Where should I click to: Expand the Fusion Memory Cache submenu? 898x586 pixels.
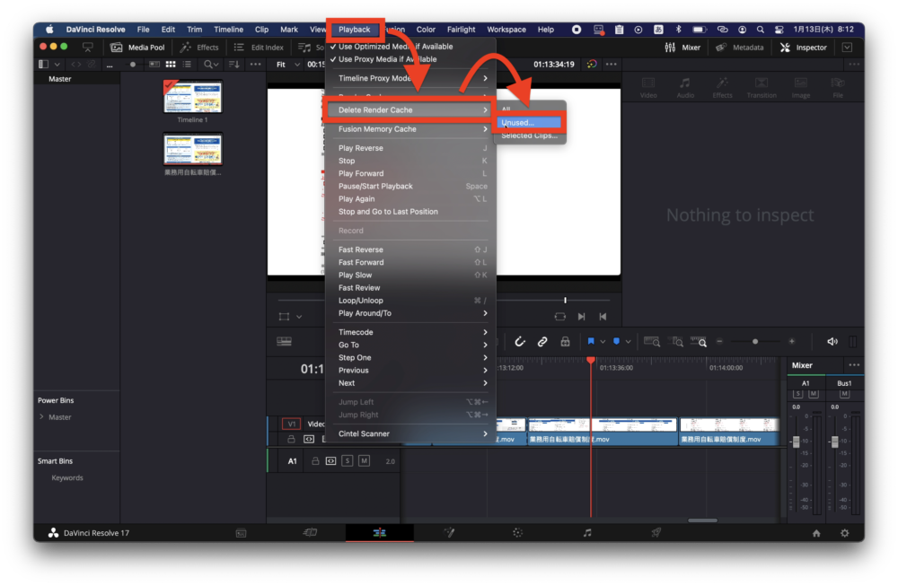409,128
